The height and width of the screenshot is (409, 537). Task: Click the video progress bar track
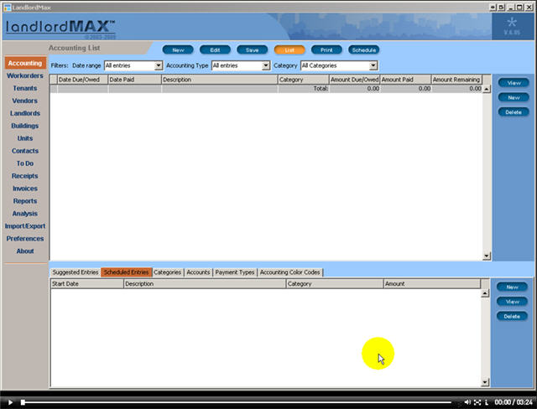tap(237, 402)
